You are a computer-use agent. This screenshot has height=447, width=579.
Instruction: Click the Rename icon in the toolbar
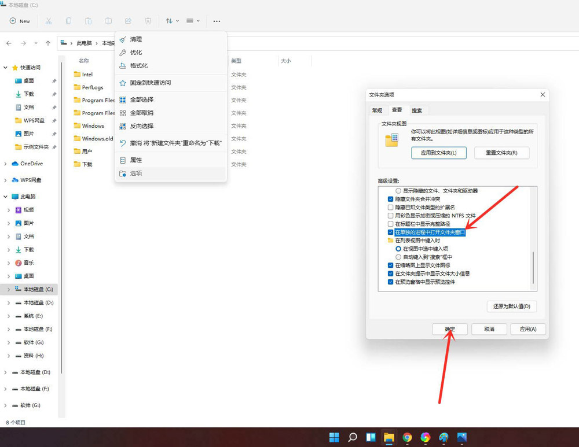(x=109, y=21)
